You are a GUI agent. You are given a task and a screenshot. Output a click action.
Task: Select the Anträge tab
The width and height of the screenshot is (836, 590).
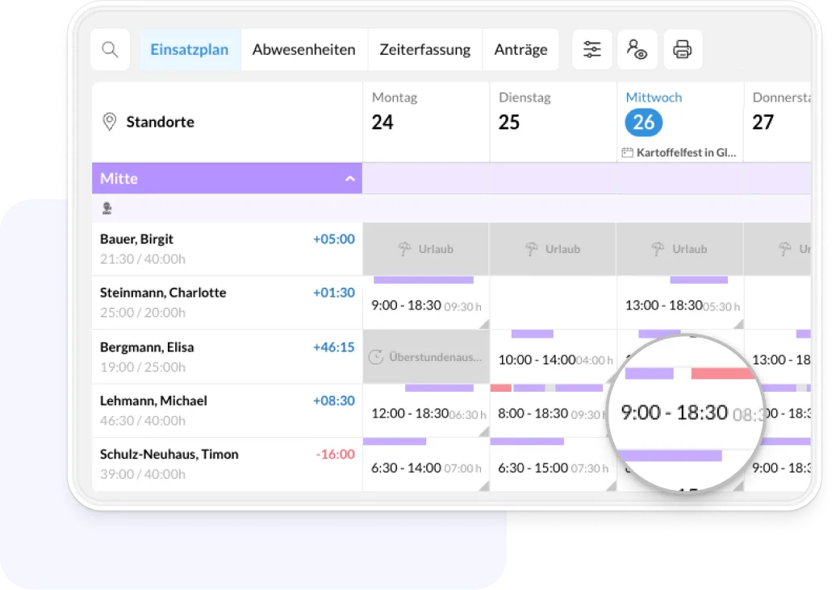[x=520, y=49]
